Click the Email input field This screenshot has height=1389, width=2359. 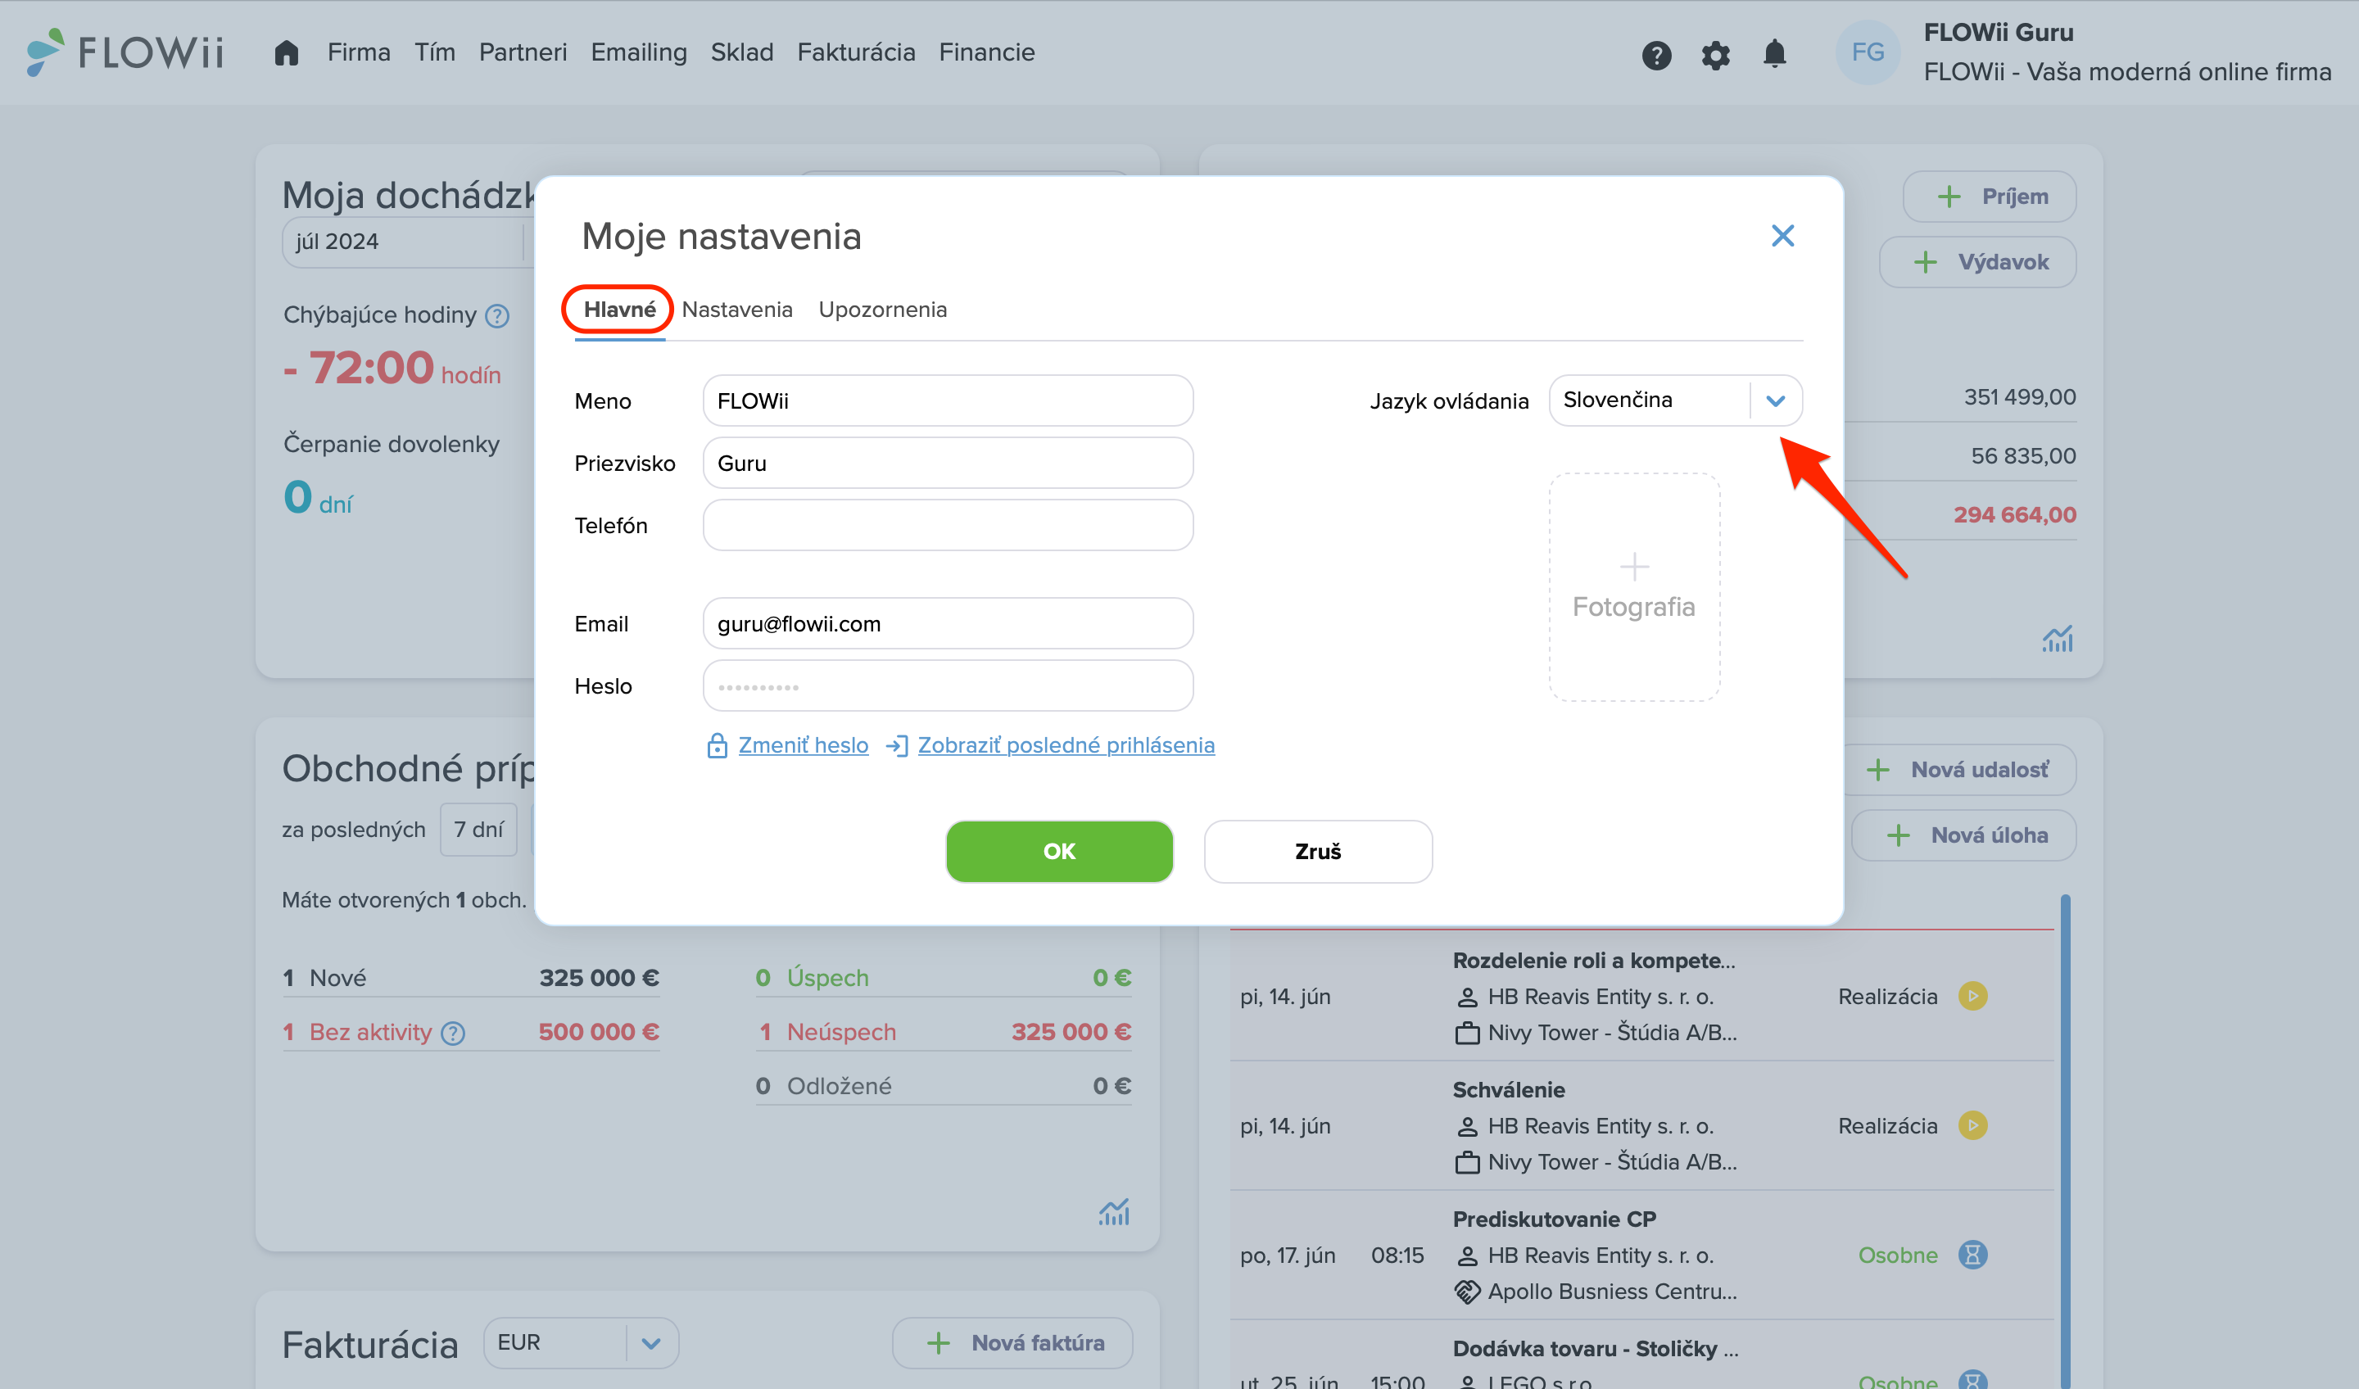click(x=948, y=623)
